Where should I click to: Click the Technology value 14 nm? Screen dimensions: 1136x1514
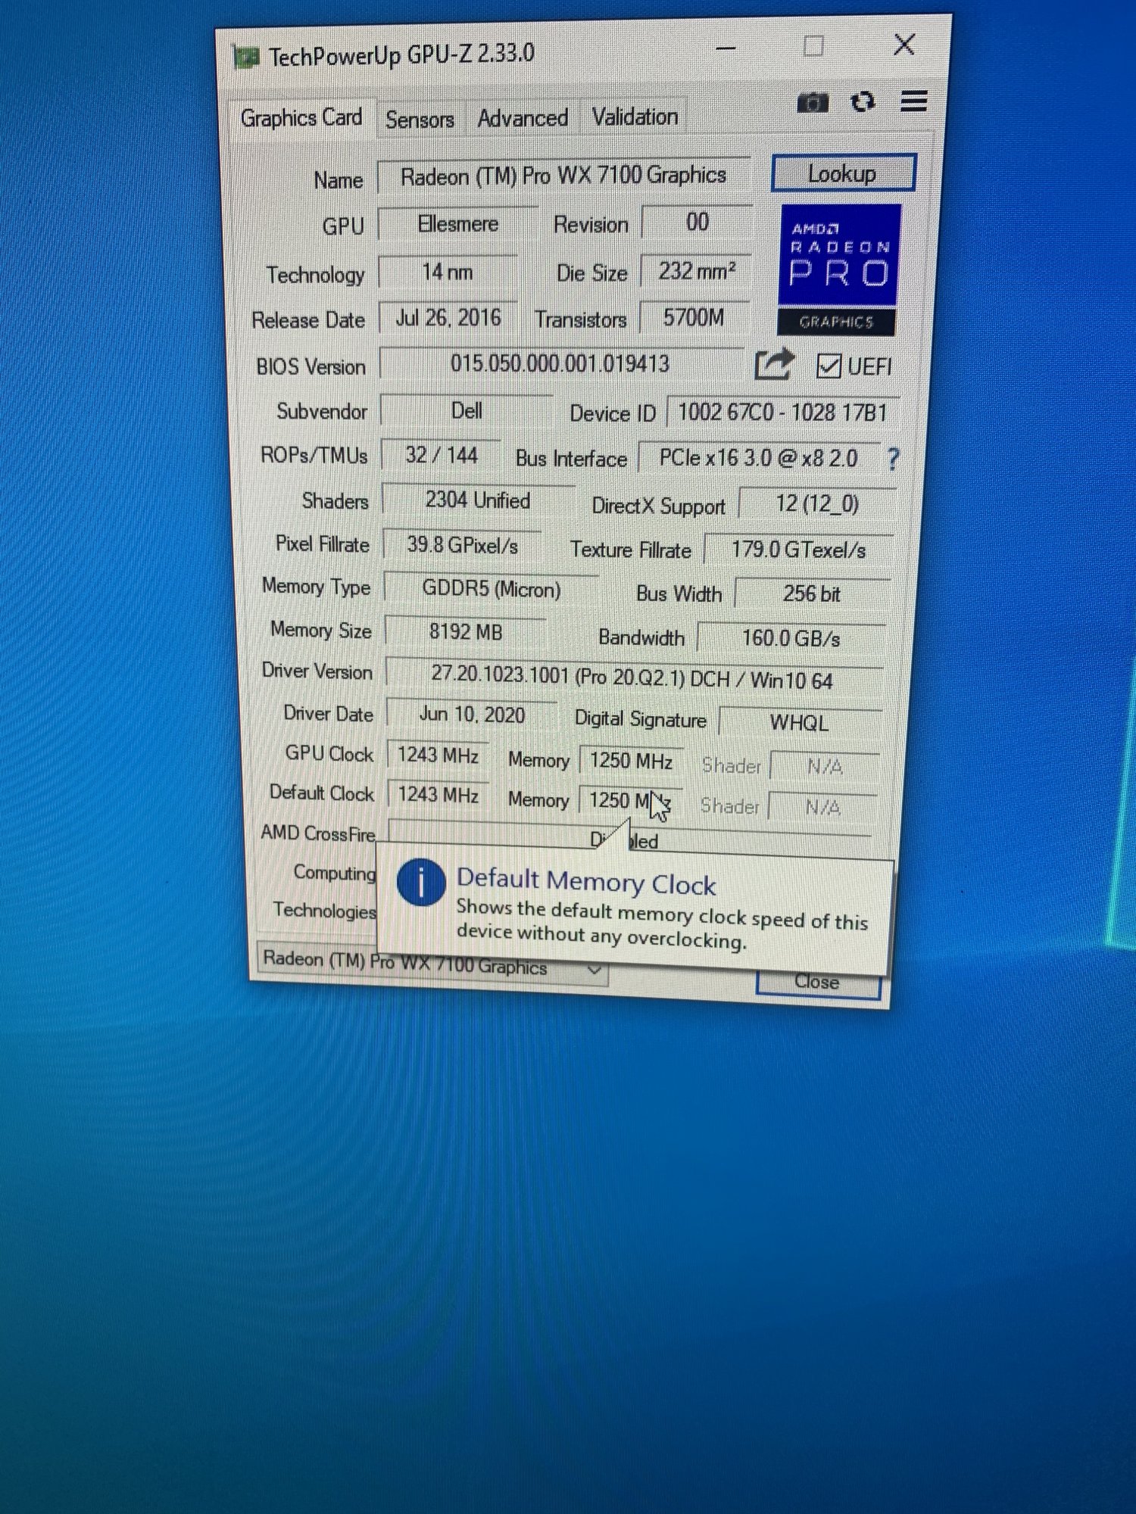(448, 272)
